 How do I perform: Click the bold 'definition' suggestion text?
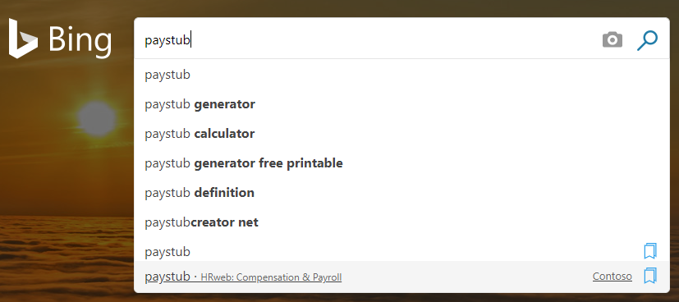(x=224, y=193)
